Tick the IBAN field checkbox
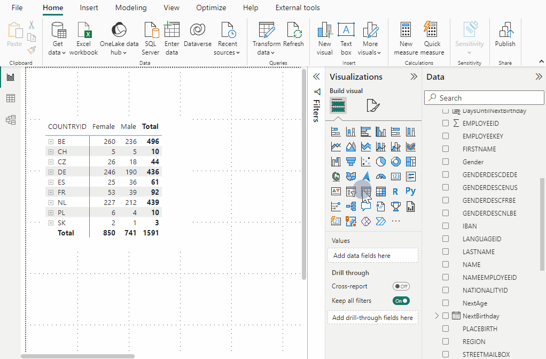Viewport: 546px width, 359px height. (446, 226)
